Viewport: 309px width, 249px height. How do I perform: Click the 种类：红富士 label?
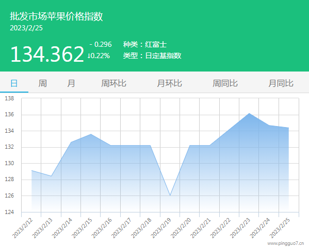[x=145, y=44]
